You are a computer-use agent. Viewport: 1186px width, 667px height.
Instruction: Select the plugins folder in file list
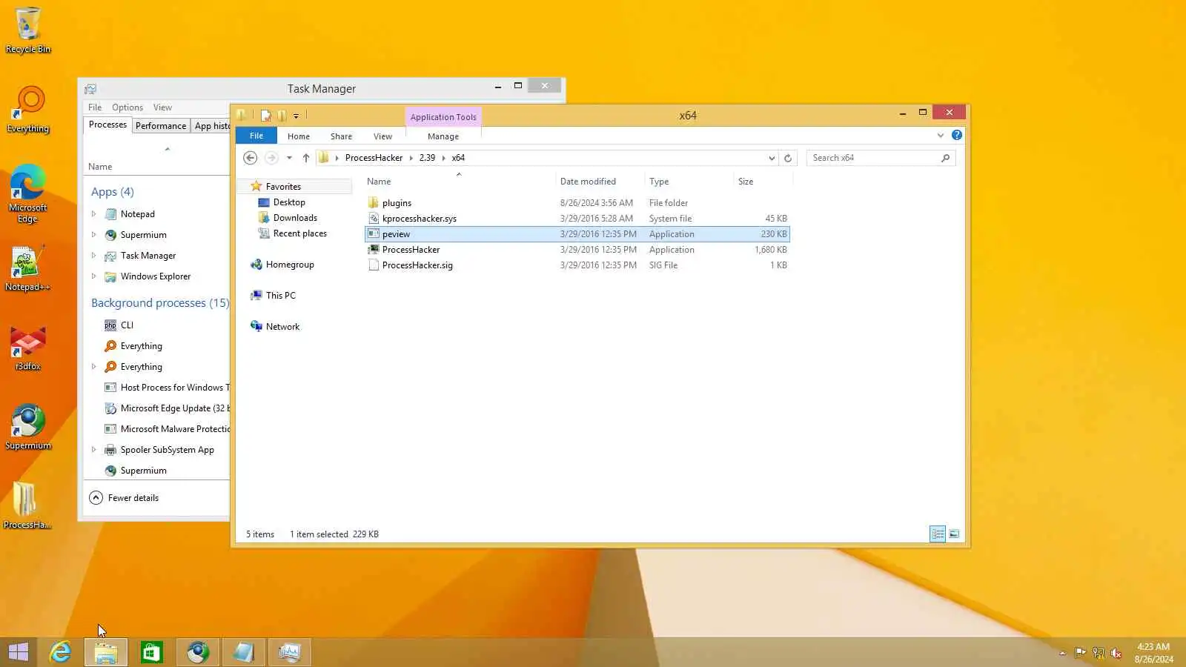[x=577, y=203]
